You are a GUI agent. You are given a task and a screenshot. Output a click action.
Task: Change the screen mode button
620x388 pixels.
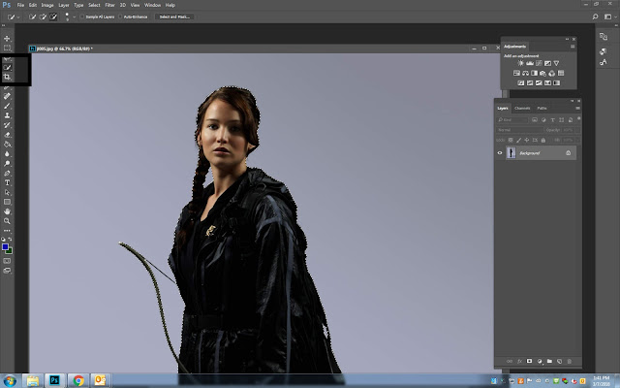click(7, 271)
